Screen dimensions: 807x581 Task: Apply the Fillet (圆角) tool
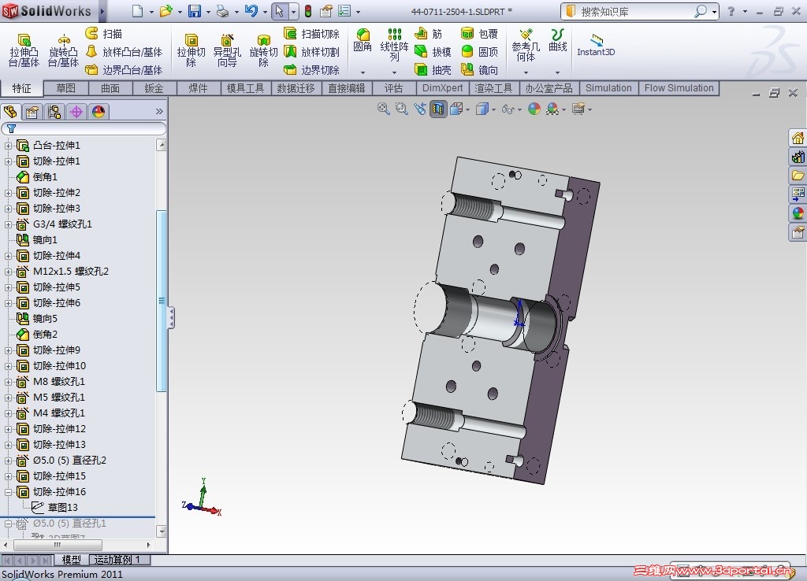tap(363, 41)
